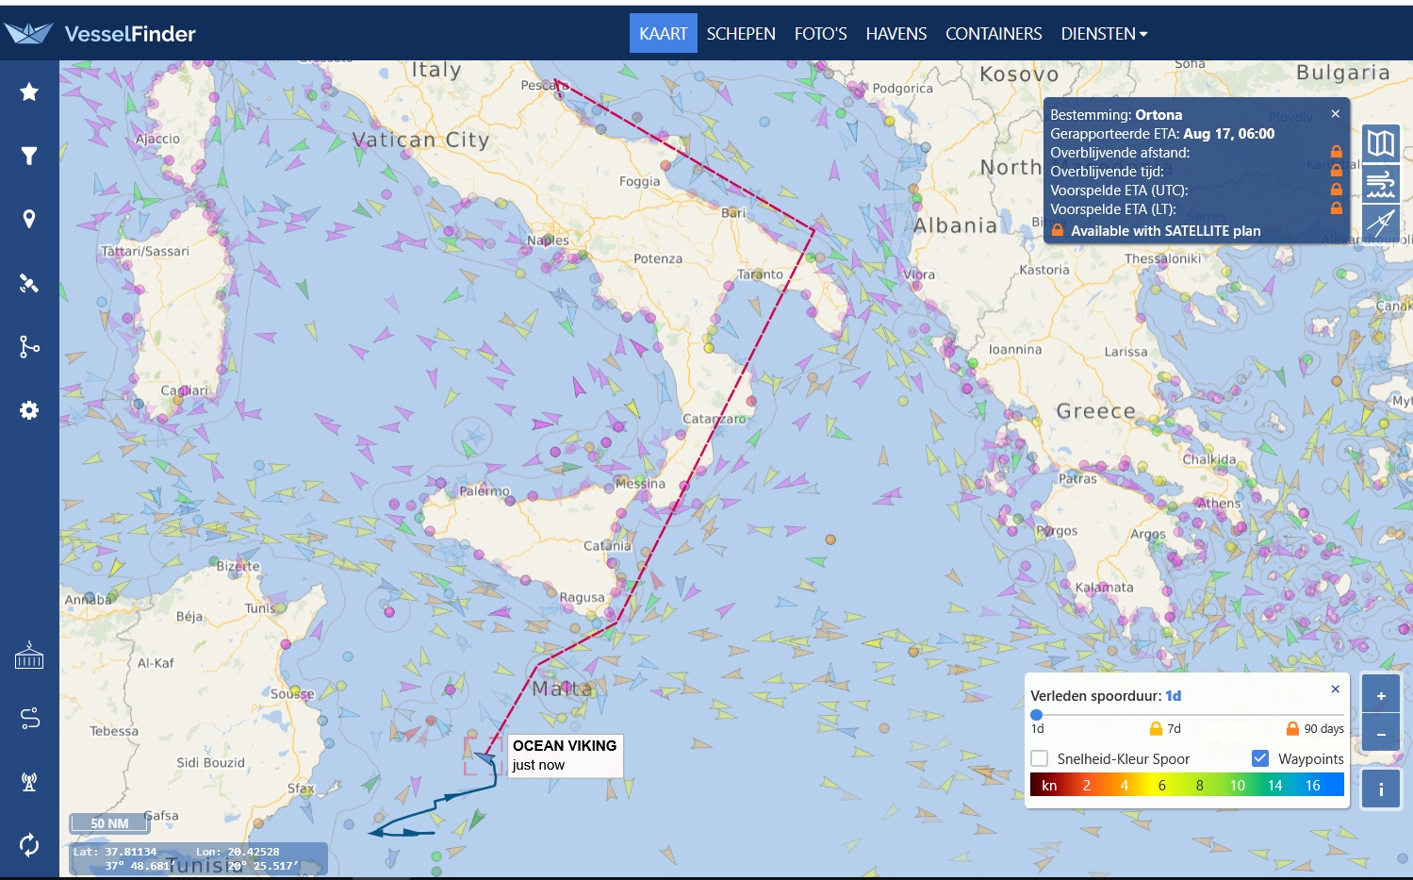Close the past track duration panel

[1335, 689]
